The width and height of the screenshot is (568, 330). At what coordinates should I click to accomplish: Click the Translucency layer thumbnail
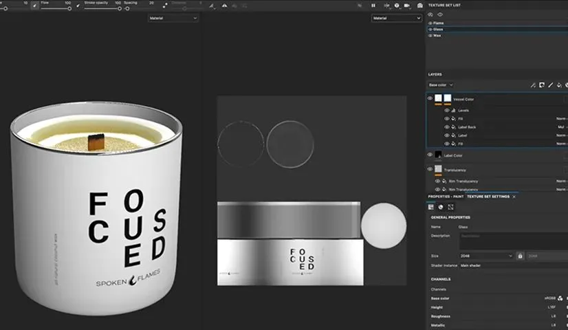(438, 169)
